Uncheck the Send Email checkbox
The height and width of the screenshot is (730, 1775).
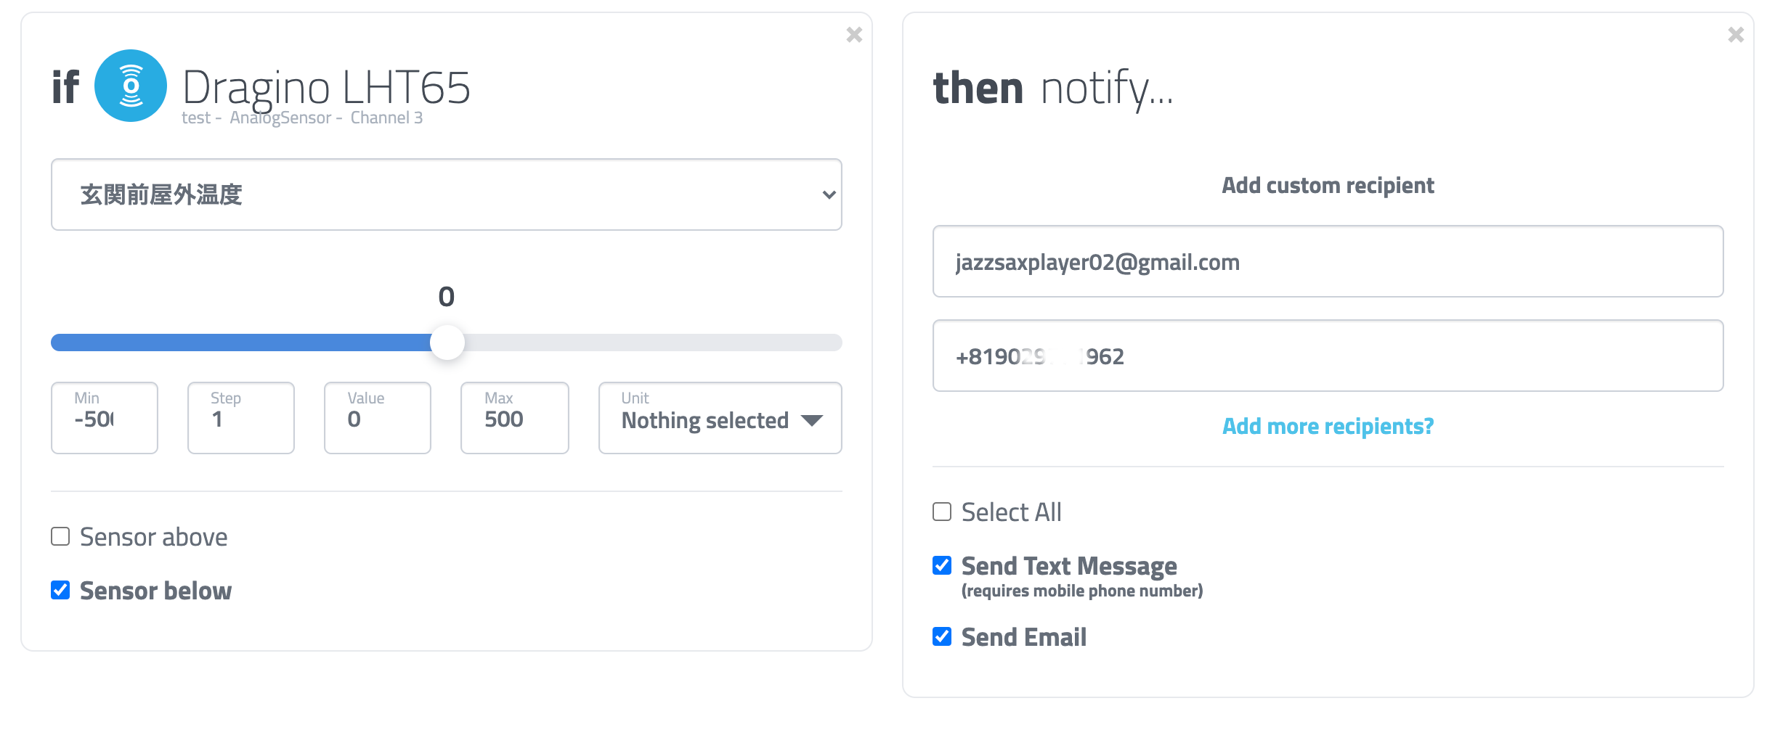942,636
